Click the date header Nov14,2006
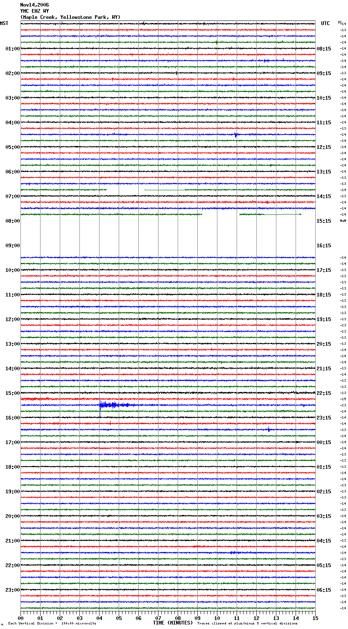The height and width of the screenshot is (629, 348). point(34,5)
